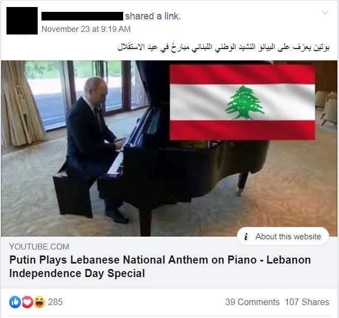Screen dimensions: 339x318
Task: Open the November 23 at 9:19 AM timestamp
Action: [86, 29]
